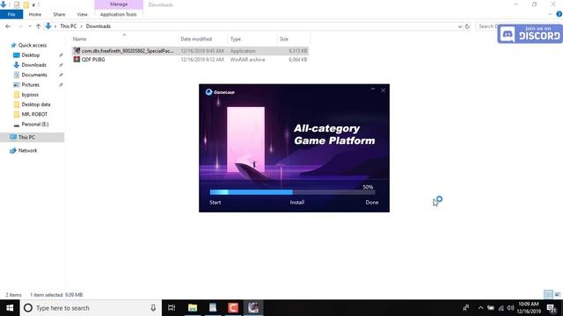Viewport: 563px width, 316px height.
Task: Collapse the ribbon chevron
Action: coord(550,14)
